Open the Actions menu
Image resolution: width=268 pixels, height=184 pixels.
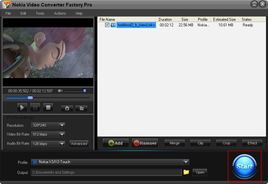(x=60, y=13)
